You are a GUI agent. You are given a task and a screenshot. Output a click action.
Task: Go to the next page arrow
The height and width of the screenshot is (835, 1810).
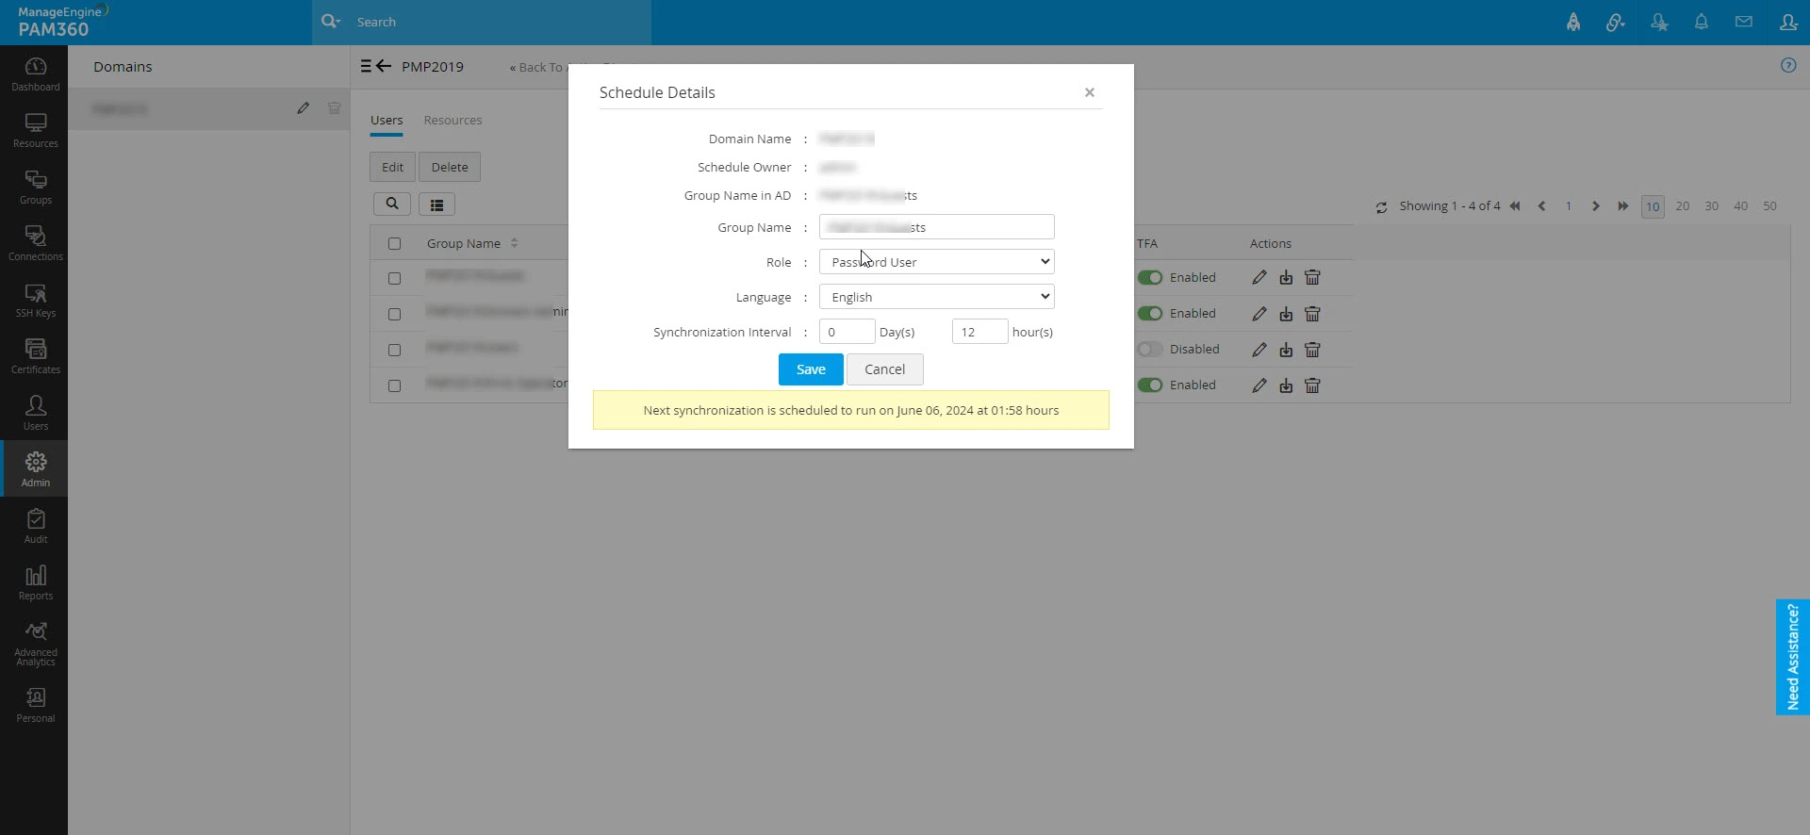[x=1595, y=206]
